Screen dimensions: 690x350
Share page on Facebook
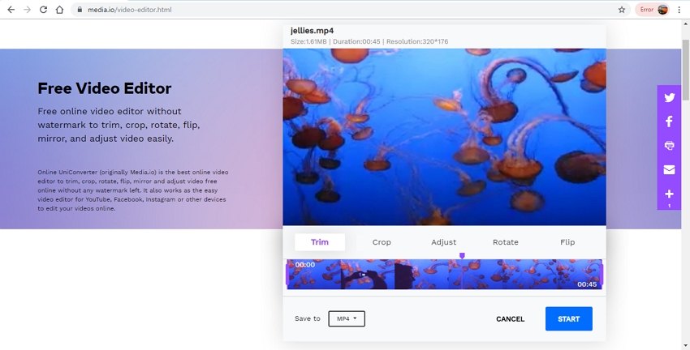tap(669, 122)
